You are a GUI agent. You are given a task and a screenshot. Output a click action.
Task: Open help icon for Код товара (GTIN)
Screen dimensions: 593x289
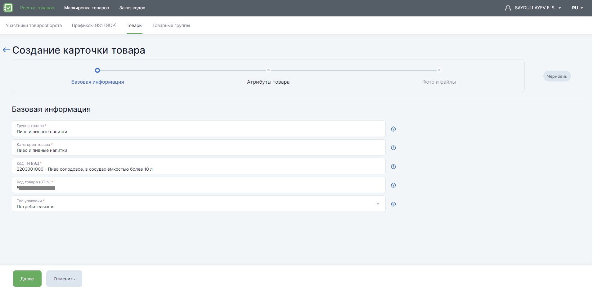pyautogui.click(x=393, y=185)
